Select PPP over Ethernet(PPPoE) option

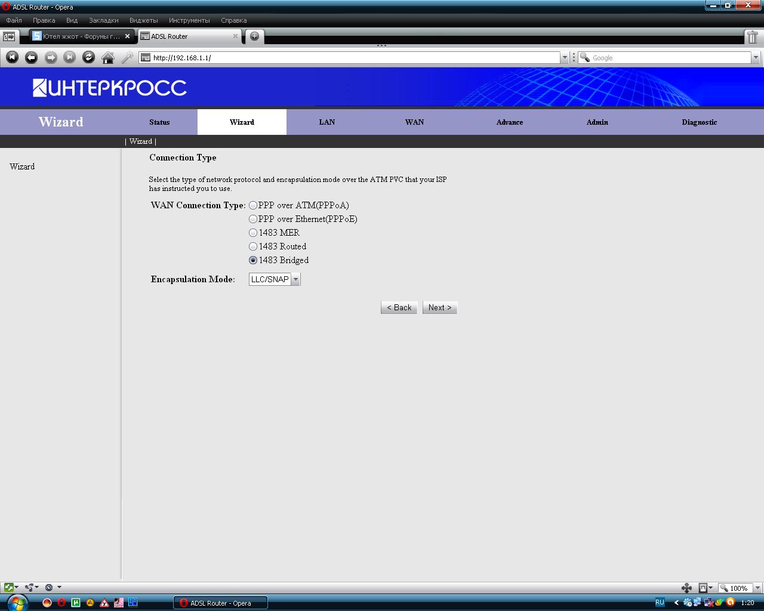point(253,219)
